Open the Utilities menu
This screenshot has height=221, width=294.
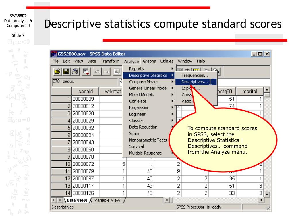coord(167,61)
